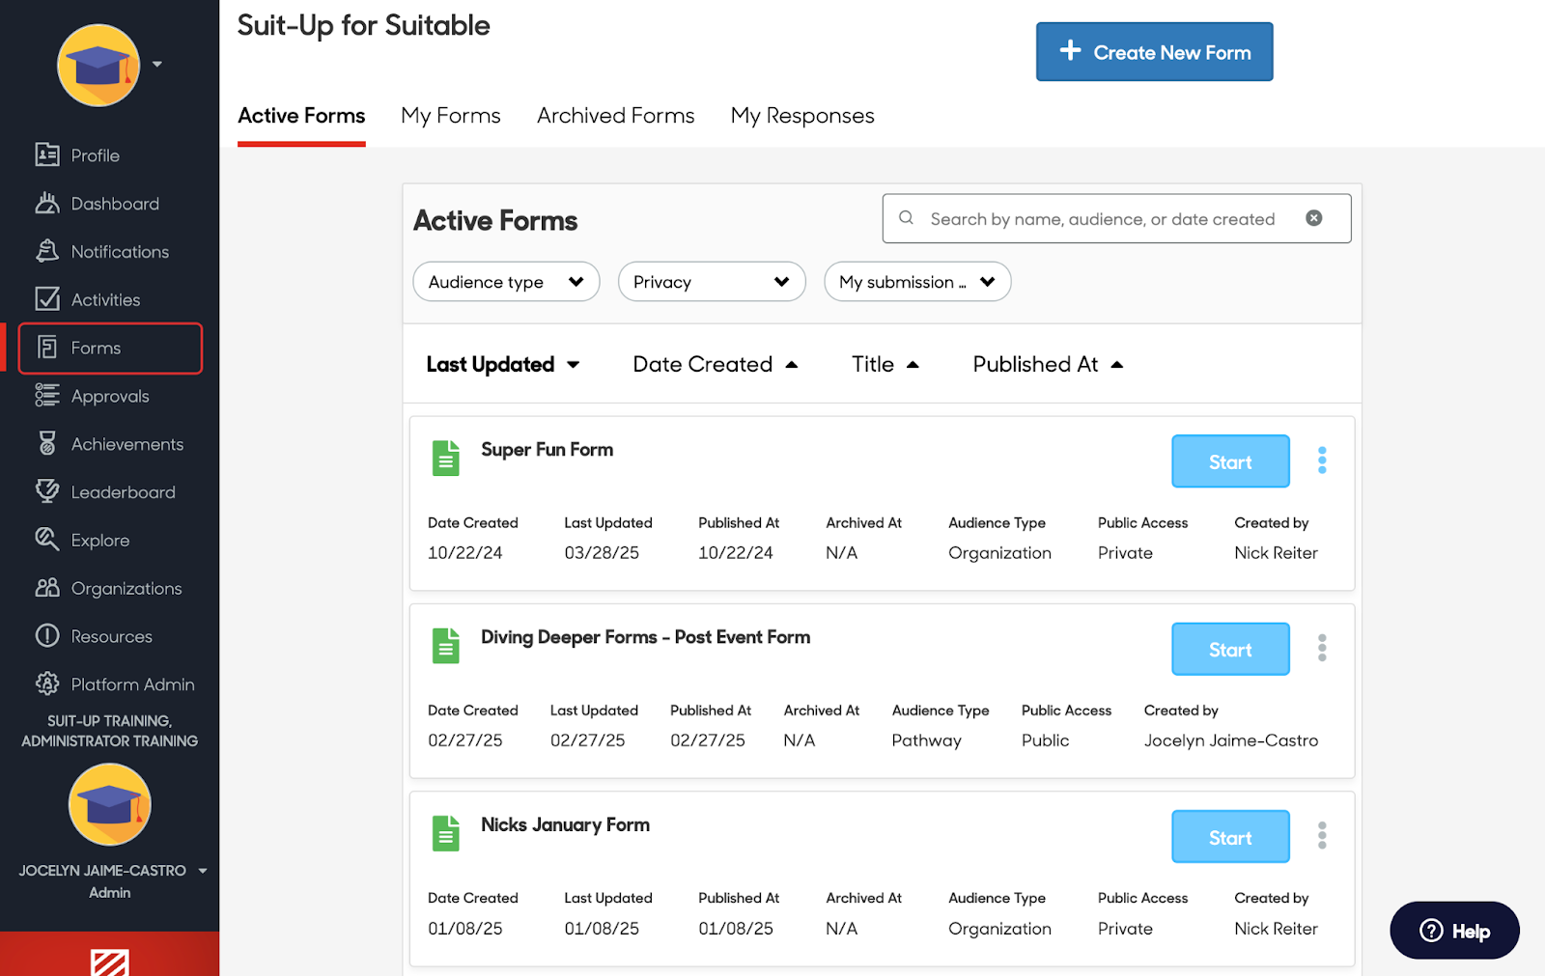
Task: Start the Nicks January Form
Action: click(1230, 836)
